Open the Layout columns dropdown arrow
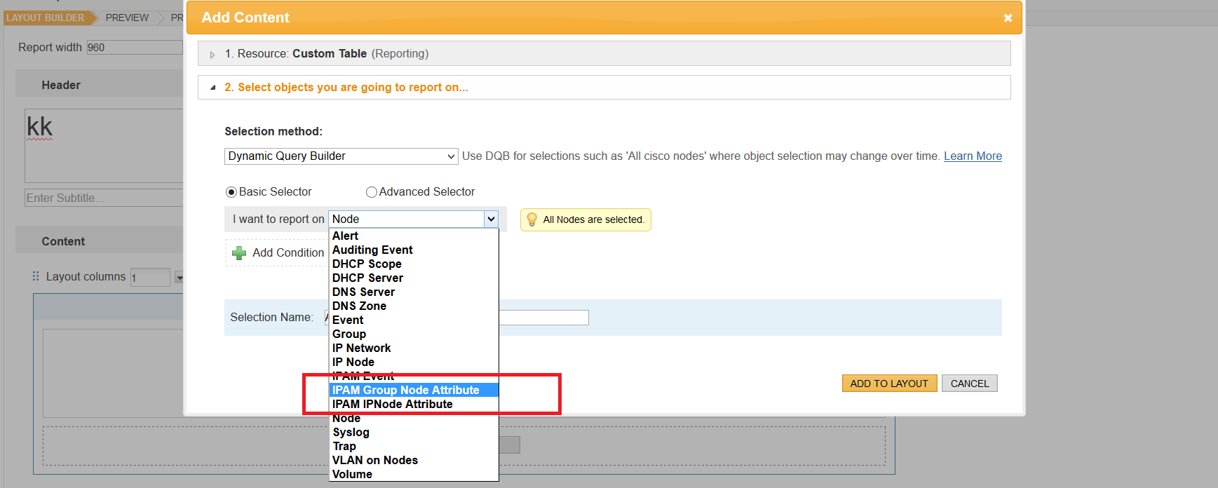Image resolution: width=1218 pixels, height=488 pixels. pos(180,278)
